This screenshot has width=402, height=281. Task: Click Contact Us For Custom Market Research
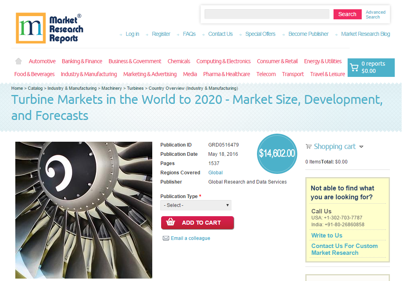[x=344, y=249]
